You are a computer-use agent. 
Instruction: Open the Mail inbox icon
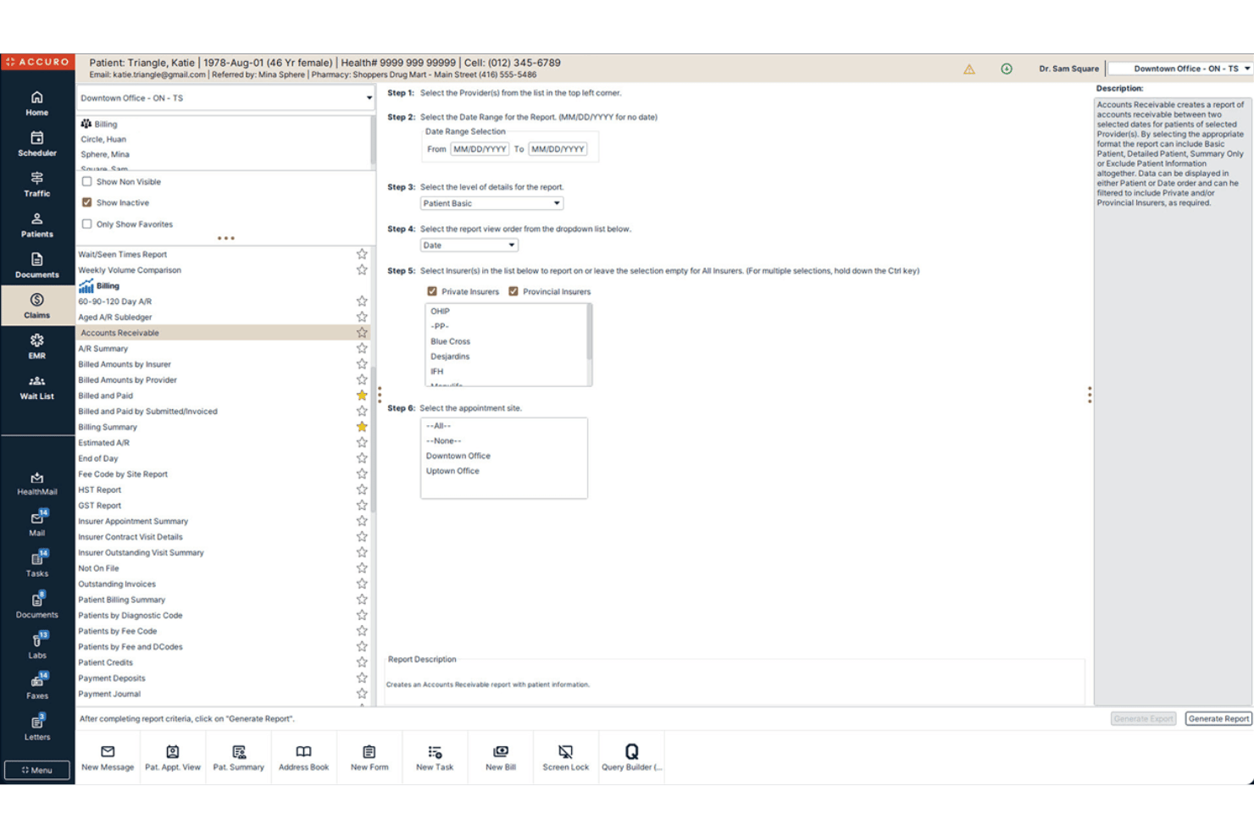pos(36,523)
